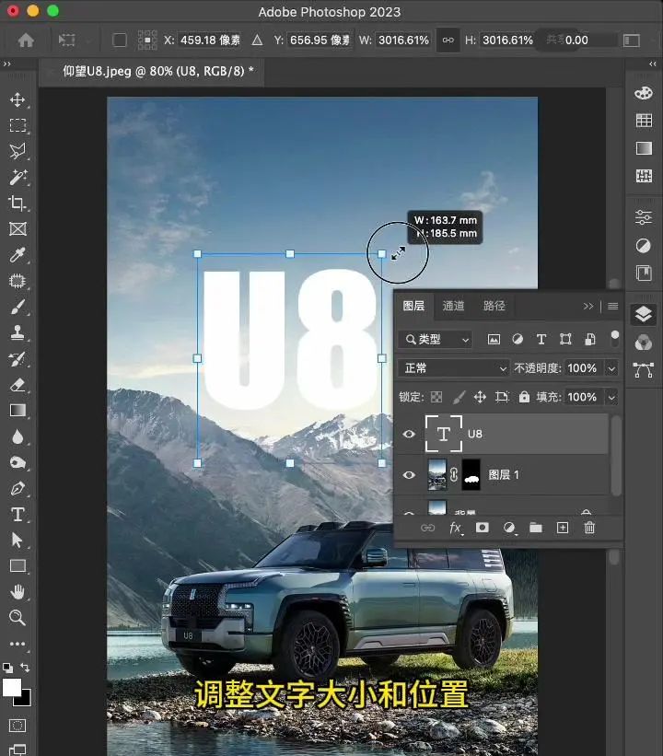Image resolution: width=663 pixels, height=756 pixels.
Task: Toggle reference point checkbox in options bar
Action: point(119,40)
